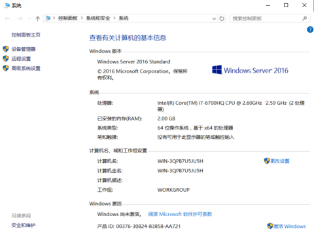314x237 pixels.
Task: Click the 2016 Microsoft Corporation copyright text
Action: (143, 75)
